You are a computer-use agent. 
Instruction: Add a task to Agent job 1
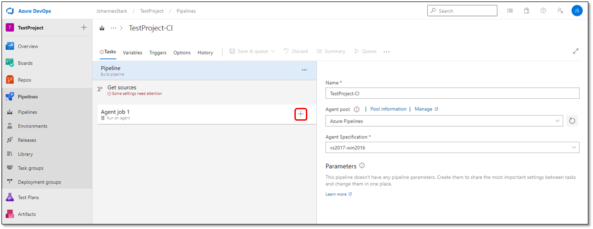coord(300,114)
